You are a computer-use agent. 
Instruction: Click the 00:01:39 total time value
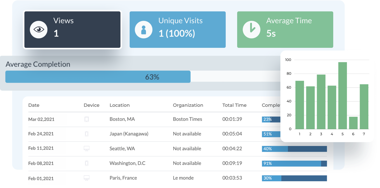click(x=232, y=119)
